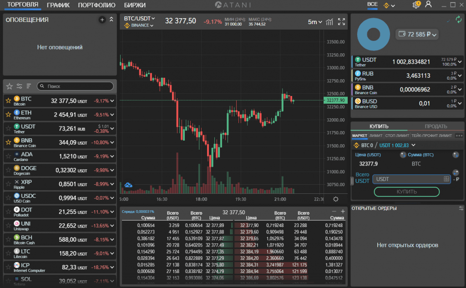This screenshot has width=466, height=288.
Task: Click swap icon next to Цена (USDT)
Action: coord(403,155)
